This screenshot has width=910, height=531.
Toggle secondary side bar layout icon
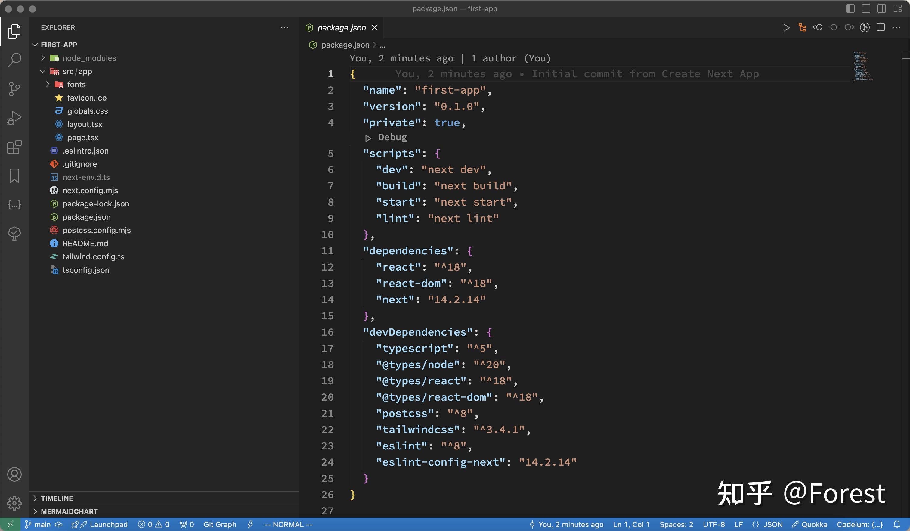pyautogui.click(x=882, y=9)
